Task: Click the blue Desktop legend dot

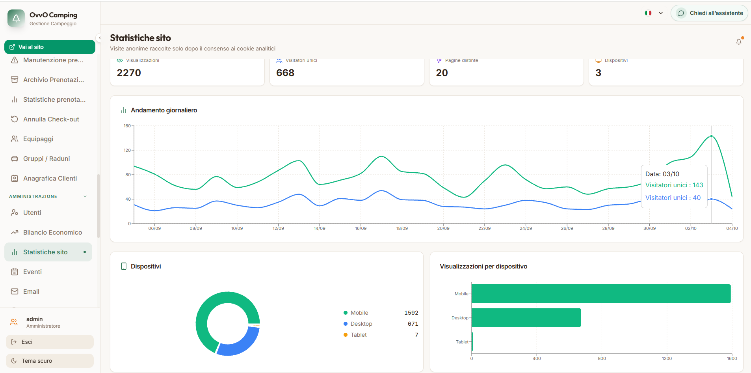Action: 346,324
